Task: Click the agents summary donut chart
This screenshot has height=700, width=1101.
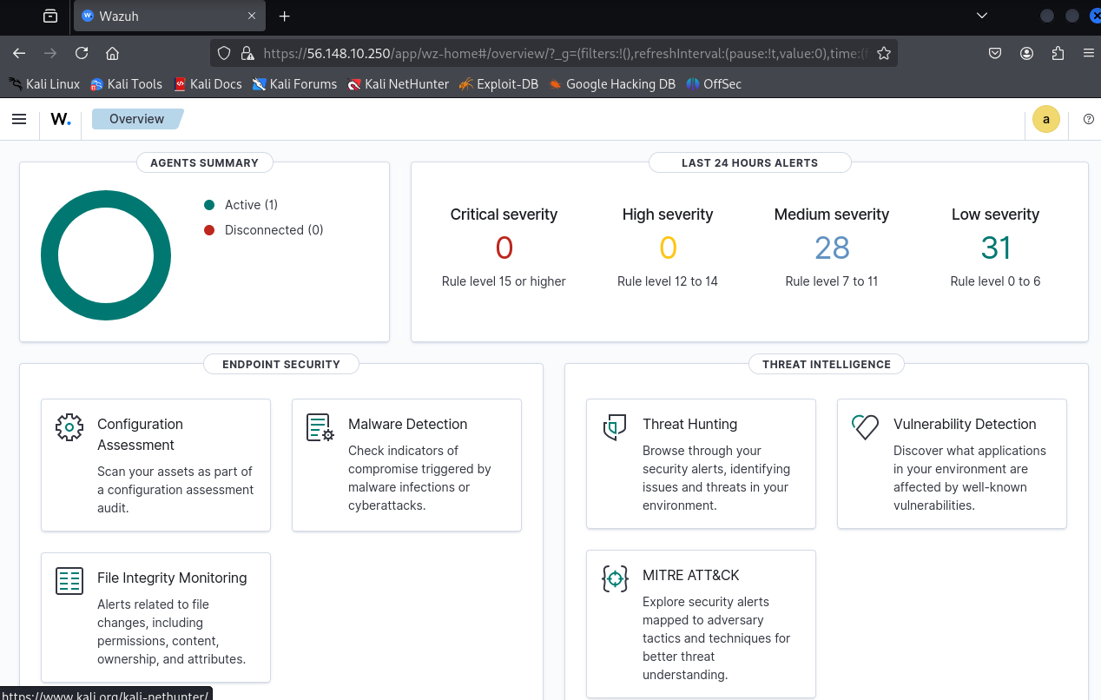Action: 106,255
